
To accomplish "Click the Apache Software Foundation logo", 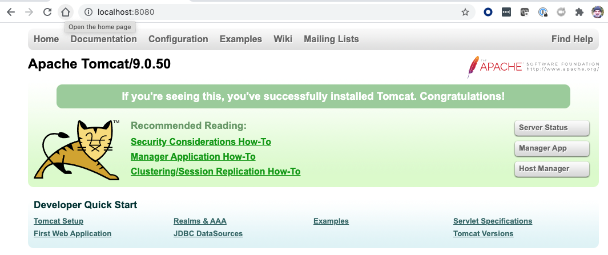I will click(533, 67).
